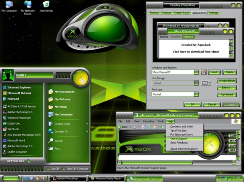
Task: Launch Internet Explorer from Start menu
Action: [x=17, y=88]
